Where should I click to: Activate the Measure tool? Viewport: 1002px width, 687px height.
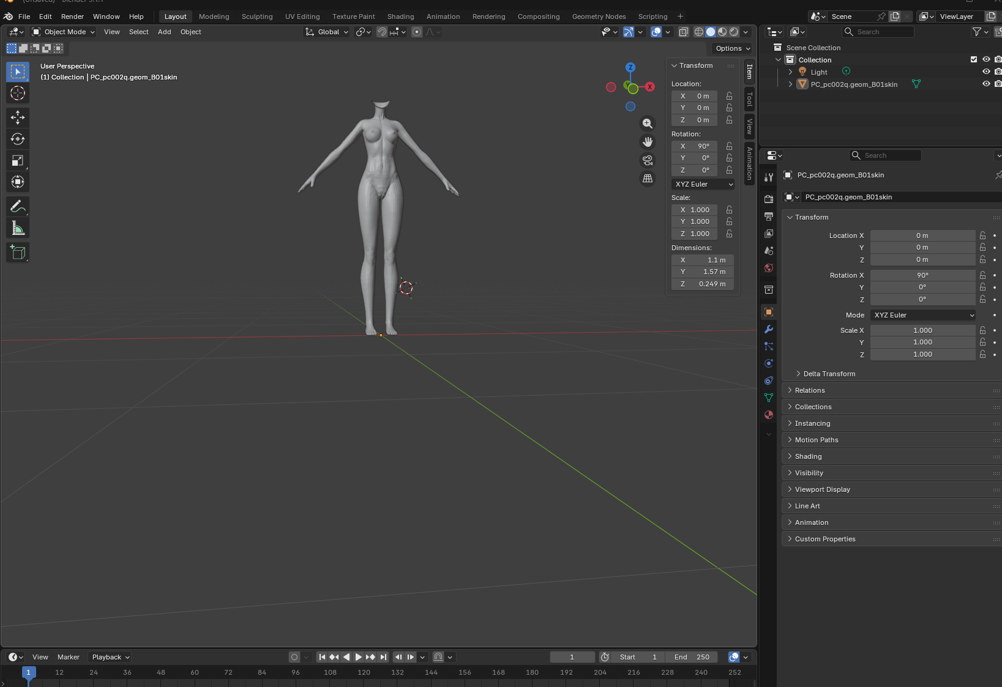[18, 228]
